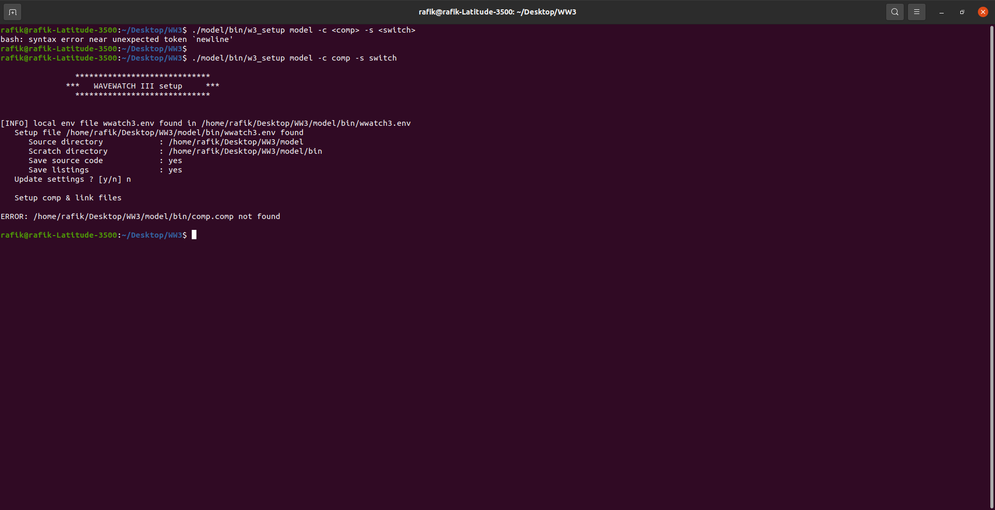The width and height of the screenshot is (995, 510).
Task: Click the blinking terminal cursor
Action: point(194,235)
